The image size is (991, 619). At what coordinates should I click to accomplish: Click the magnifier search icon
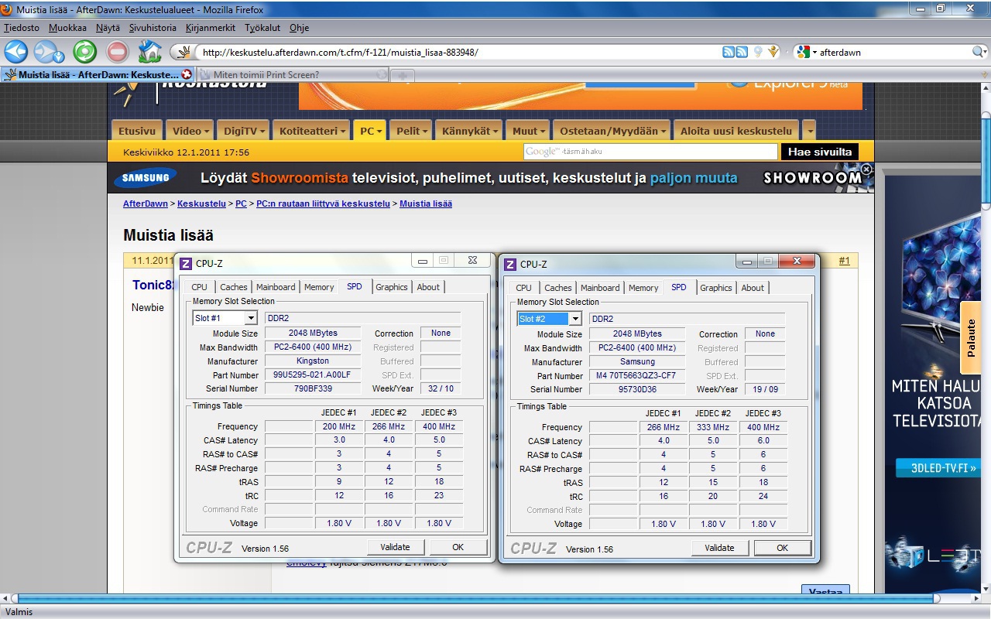point(979,52)
